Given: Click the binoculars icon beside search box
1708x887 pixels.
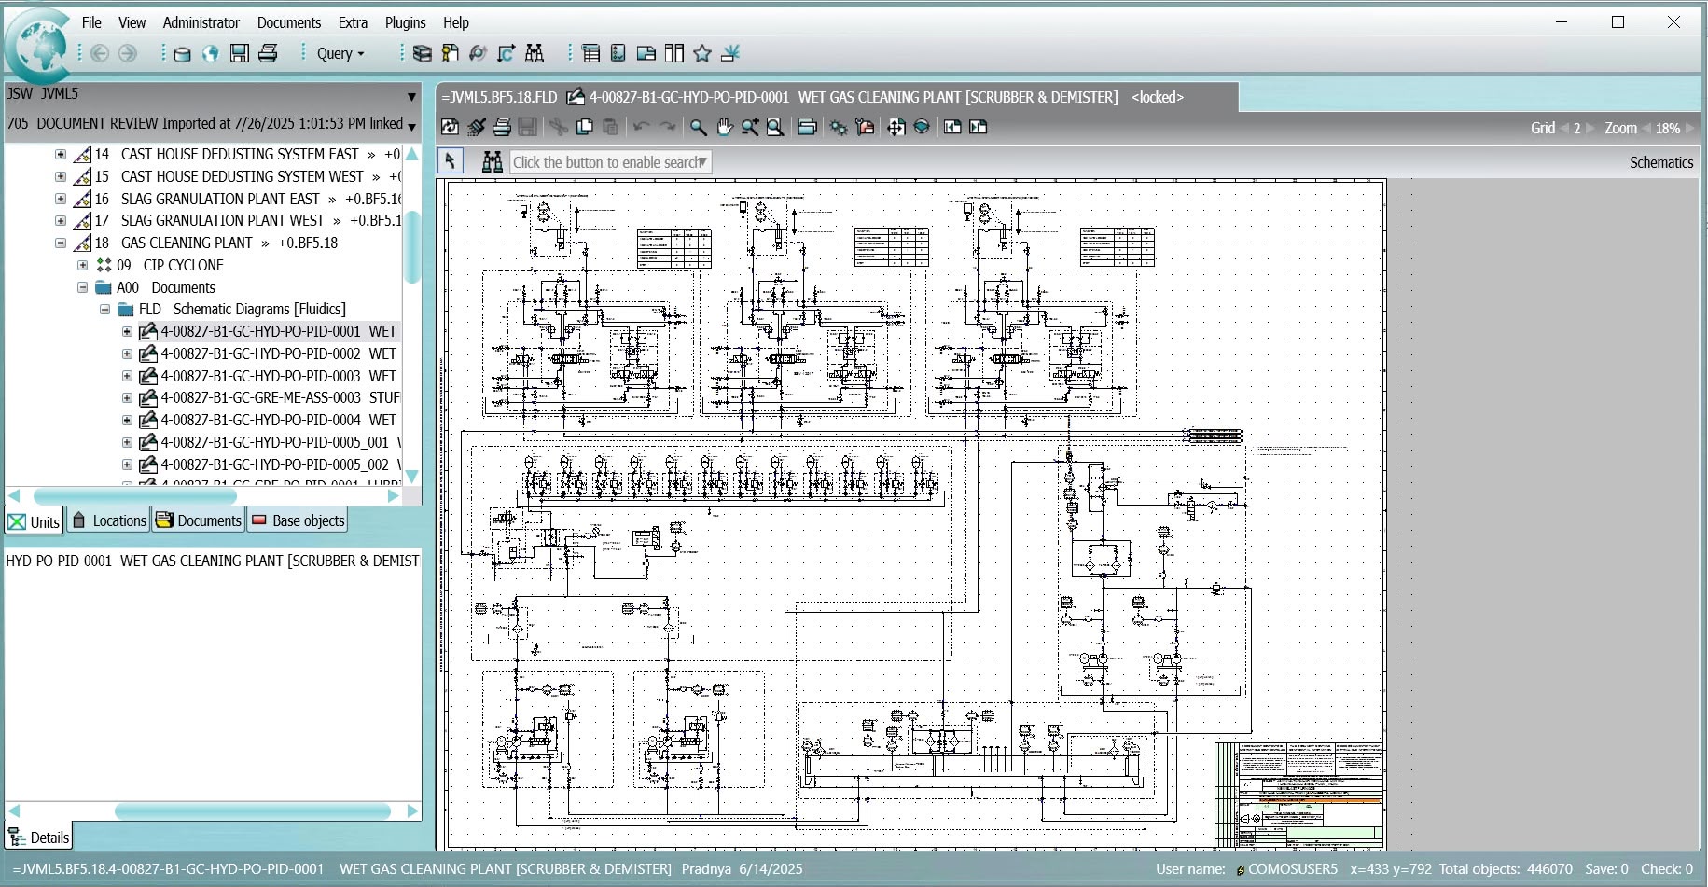Looking at the screenshot, I should [x=492, y=162].
